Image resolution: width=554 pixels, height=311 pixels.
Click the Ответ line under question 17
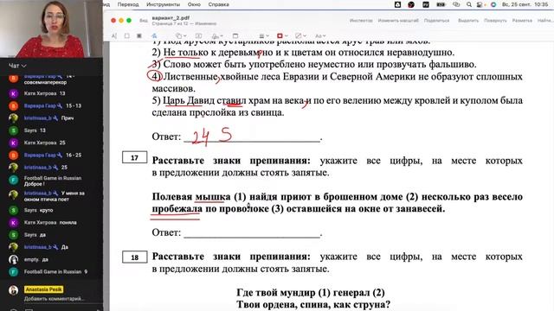[x=252, y=233]
